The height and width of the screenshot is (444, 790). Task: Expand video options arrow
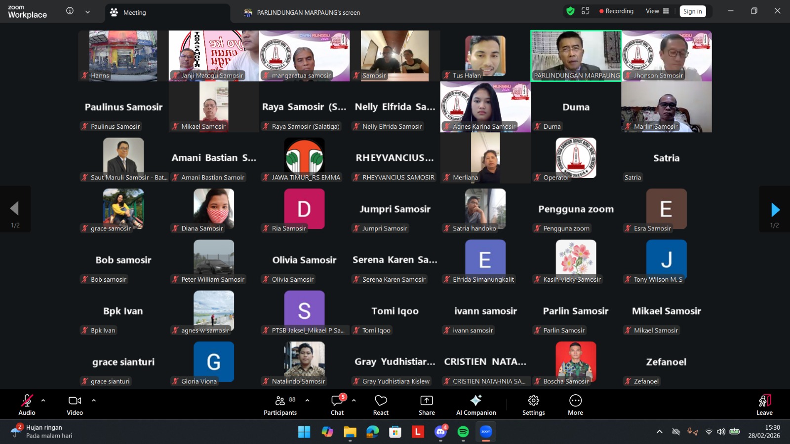[x=94, y=400]
